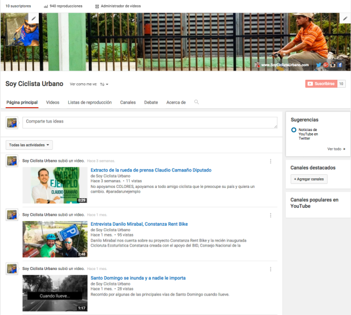Expand Ver todo in Sugerencias

point(336,149)
